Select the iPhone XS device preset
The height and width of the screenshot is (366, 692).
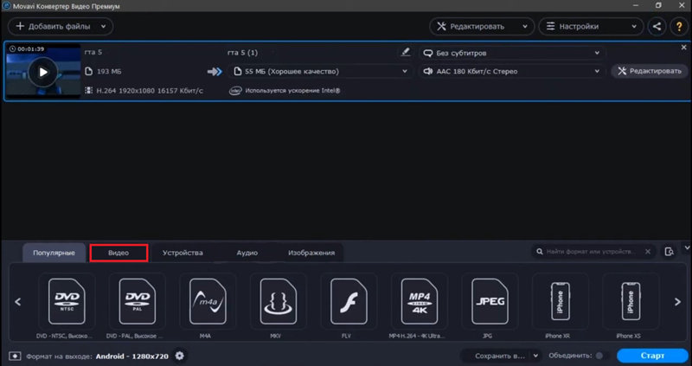point(631,301)
